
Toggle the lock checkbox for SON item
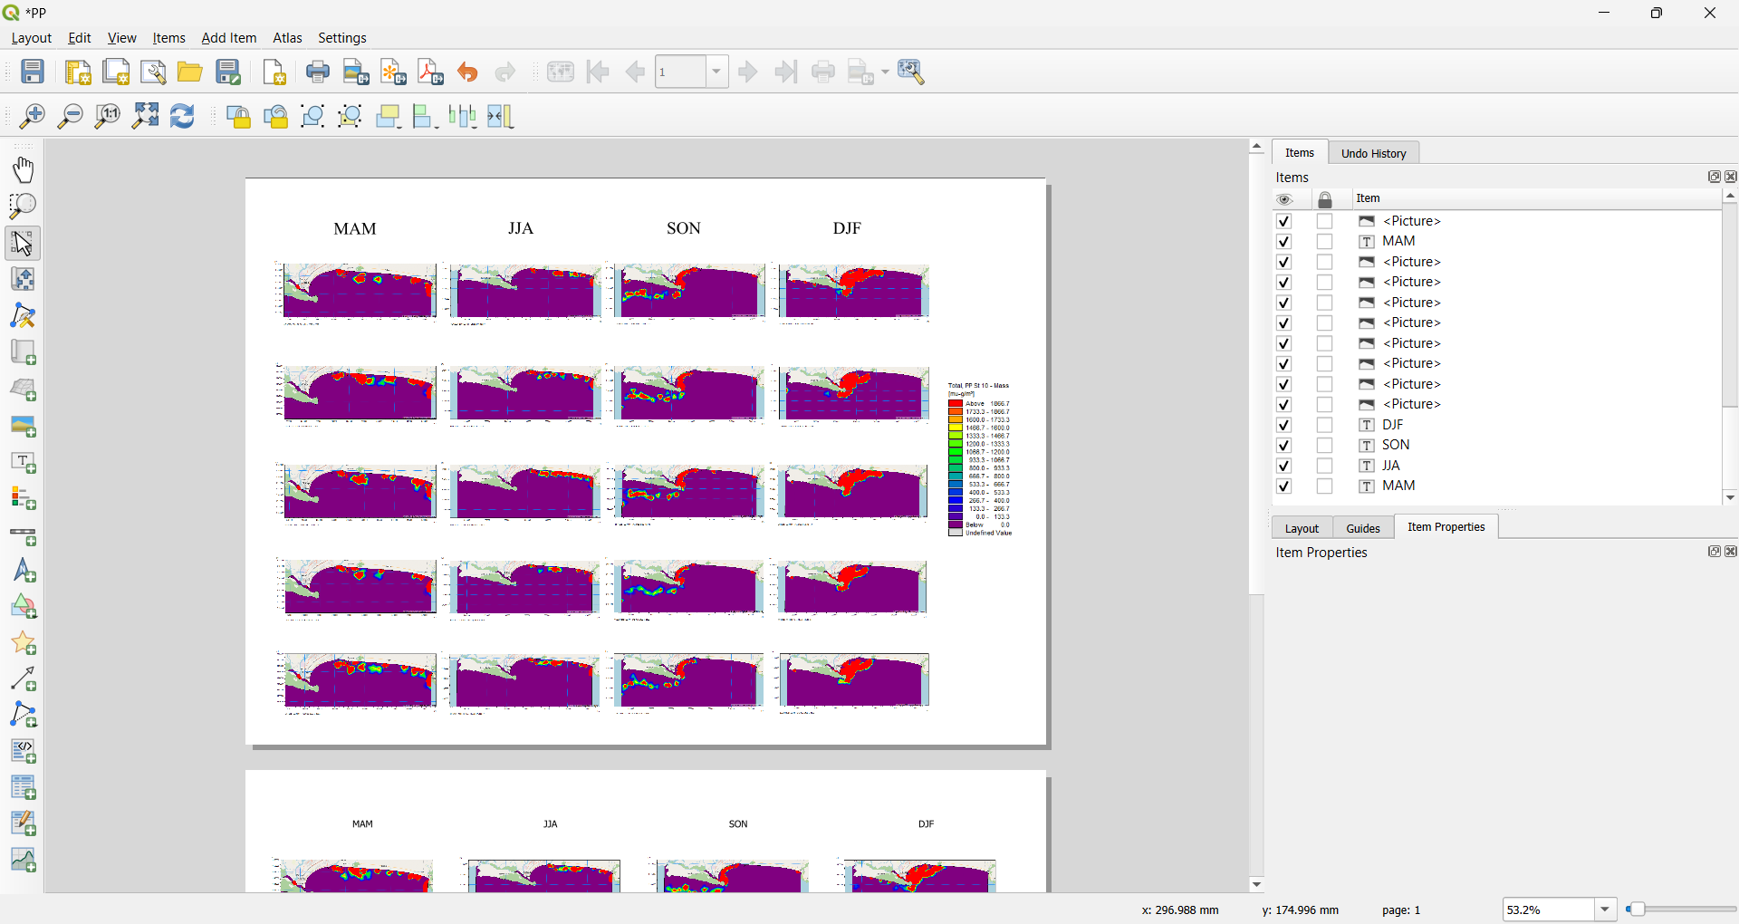point(1325,446)
